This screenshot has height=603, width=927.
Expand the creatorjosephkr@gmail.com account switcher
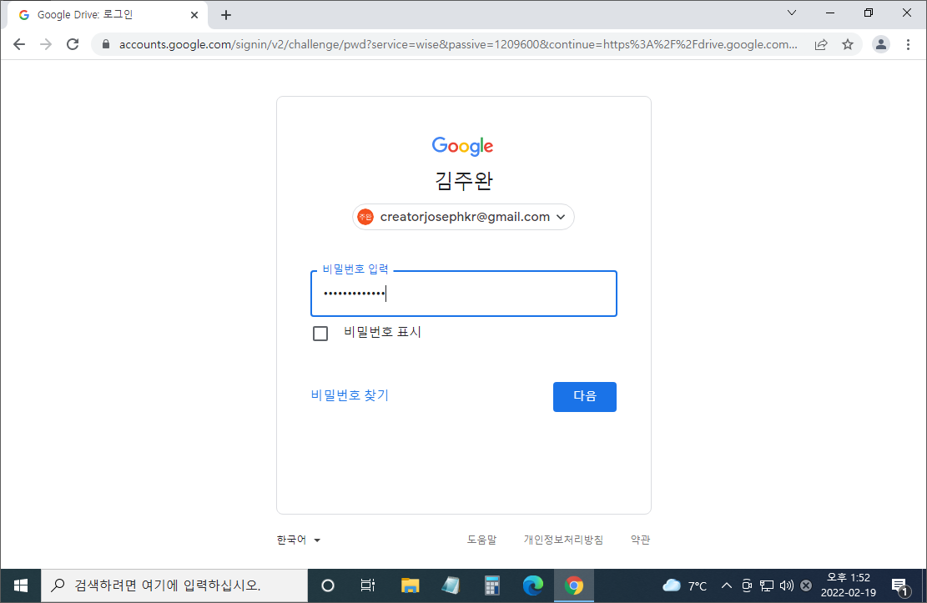point(464,217)
